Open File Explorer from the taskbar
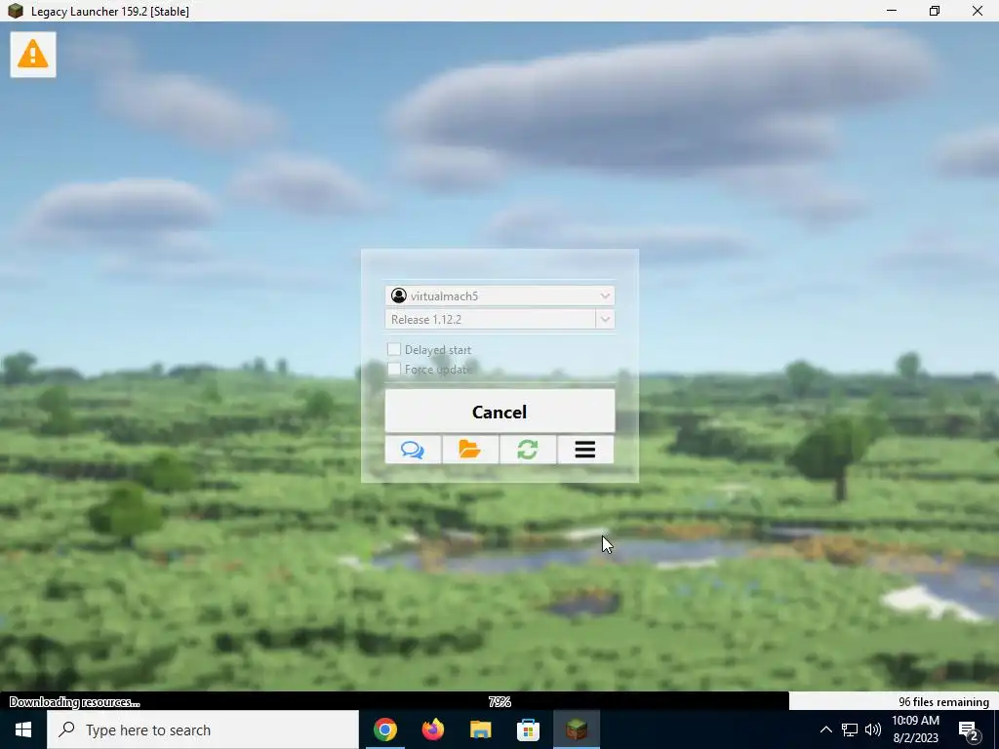The image size is (999, 749). point(480,729)
